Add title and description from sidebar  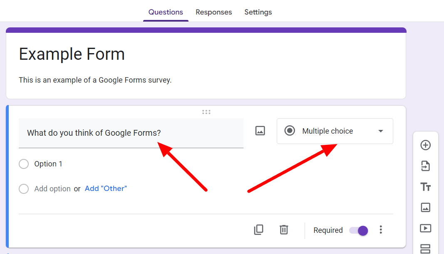(425, 187)
